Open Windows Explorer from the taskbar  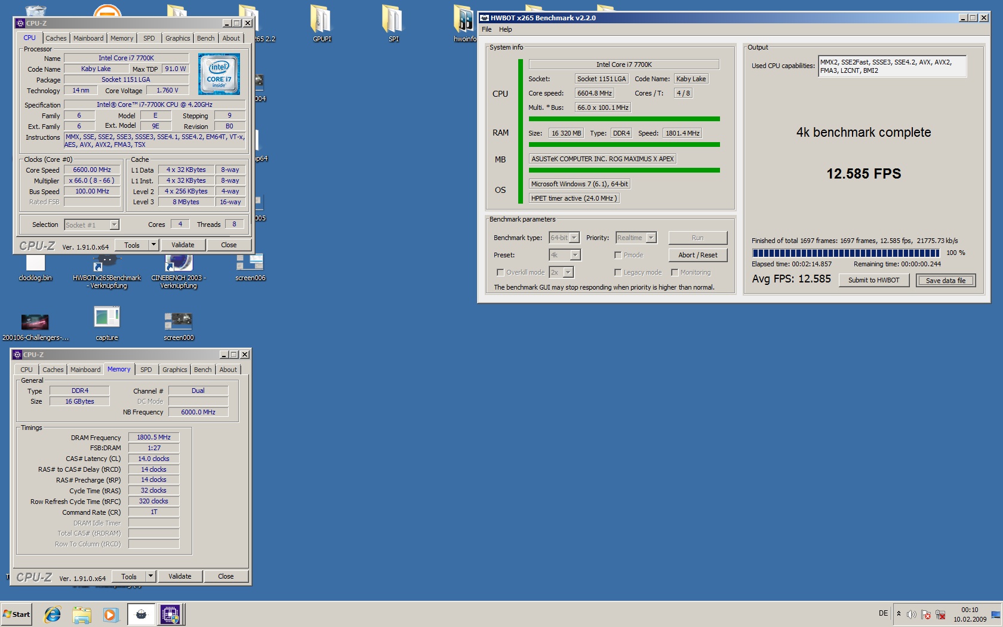click(81, 614)
